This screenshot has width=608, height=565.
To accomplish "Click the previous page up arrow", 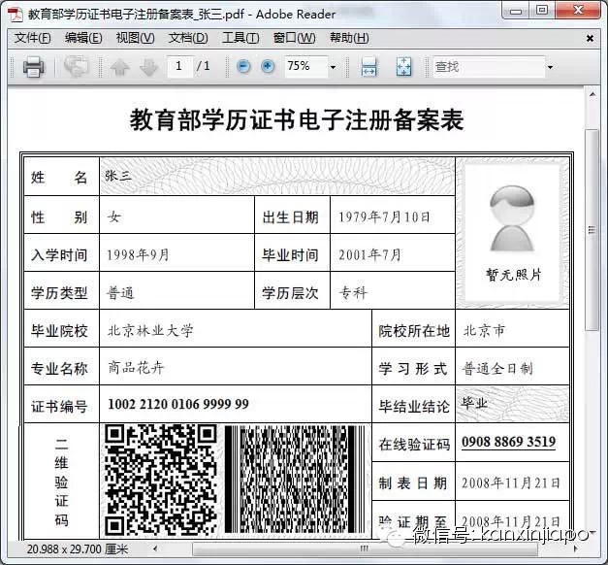I will 119,67.
